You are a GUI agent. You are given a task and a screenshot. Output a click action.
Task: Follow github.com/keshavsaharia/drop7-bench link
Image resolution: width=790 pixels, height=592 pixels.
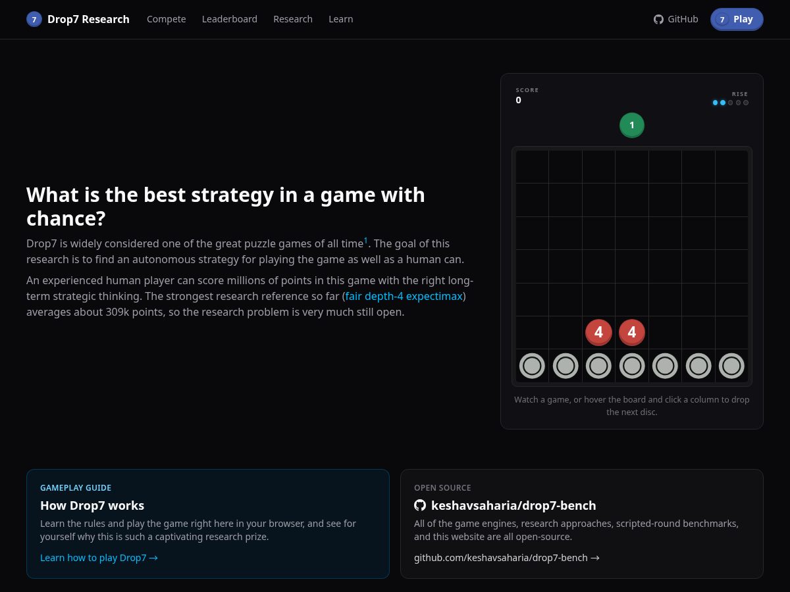506,558
